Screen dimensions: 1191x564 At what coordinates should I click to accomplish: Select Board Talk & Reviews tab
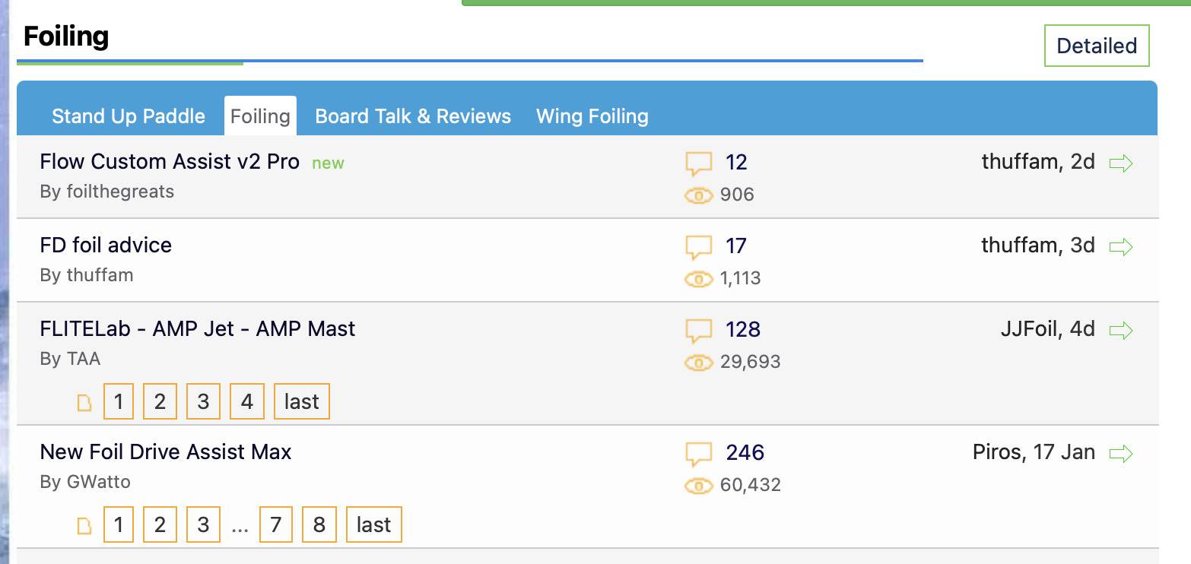pos(413,116)
